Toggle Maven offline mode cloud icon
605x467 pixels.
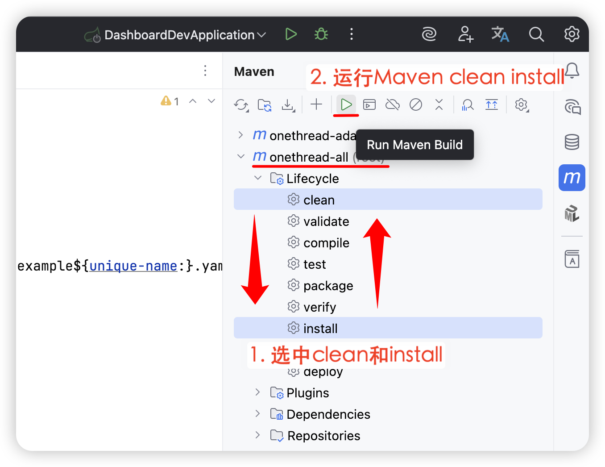(x=393, y=105)
